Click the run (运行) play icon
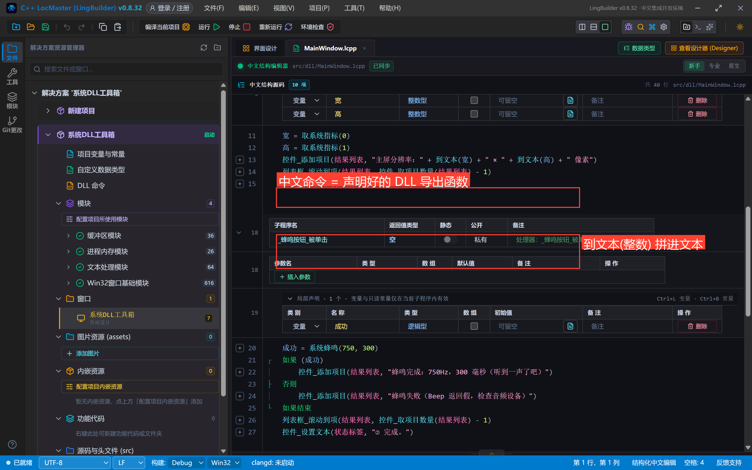Image resolution: width=752 pixels, height=470 pixels. tap(217, 27)
